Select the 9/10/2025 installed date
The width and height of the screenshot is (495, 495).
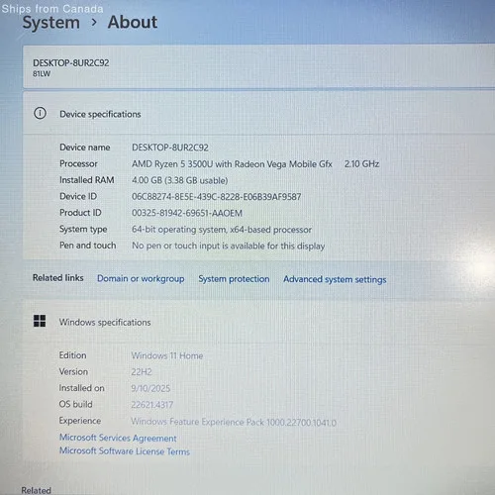[150, 388]
